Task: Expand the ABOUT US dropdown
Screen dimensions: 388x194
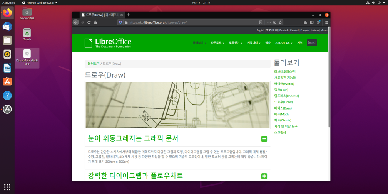Action: click(284, 43)
